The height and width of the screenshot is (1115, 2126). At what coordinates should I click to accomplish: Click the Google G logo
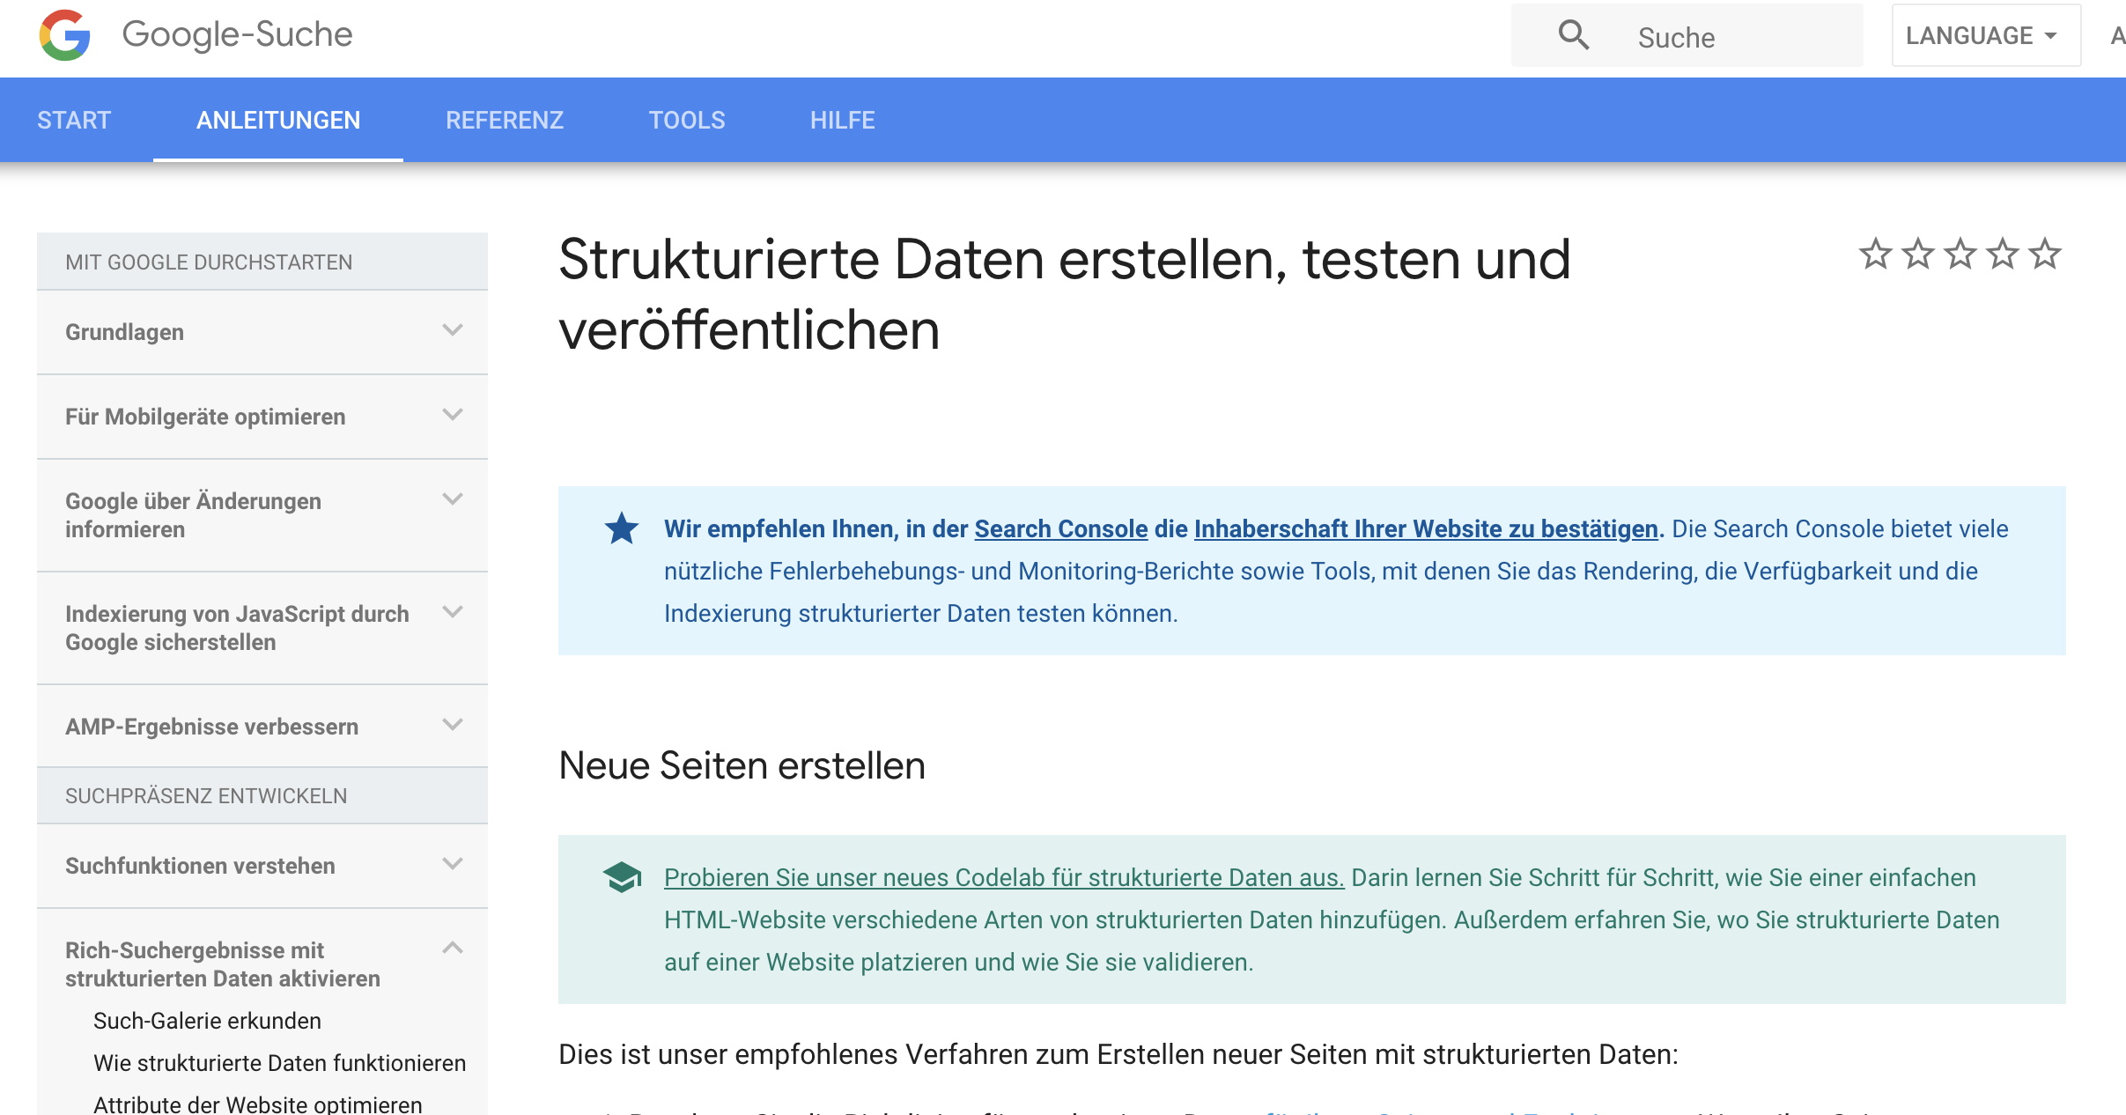(64, 35)
